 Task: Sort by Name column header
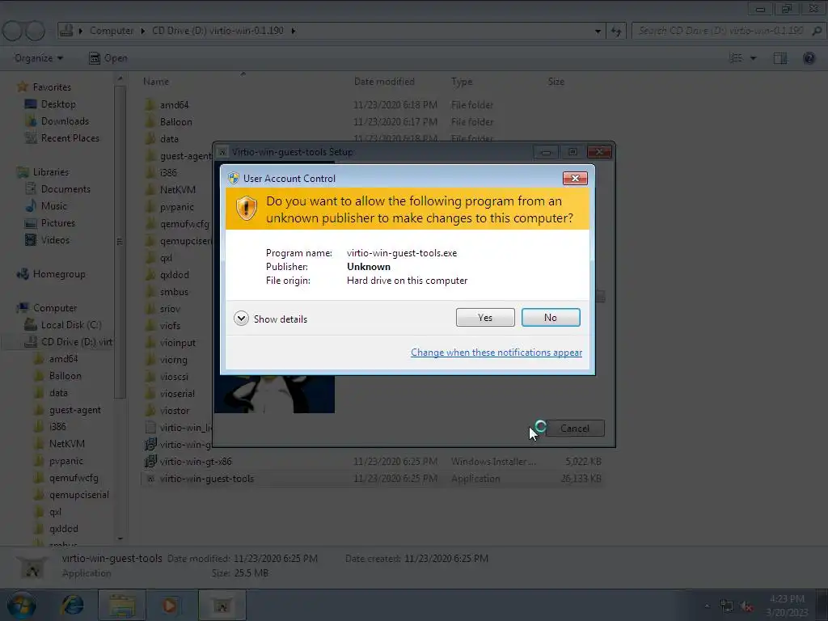[156, 82]
